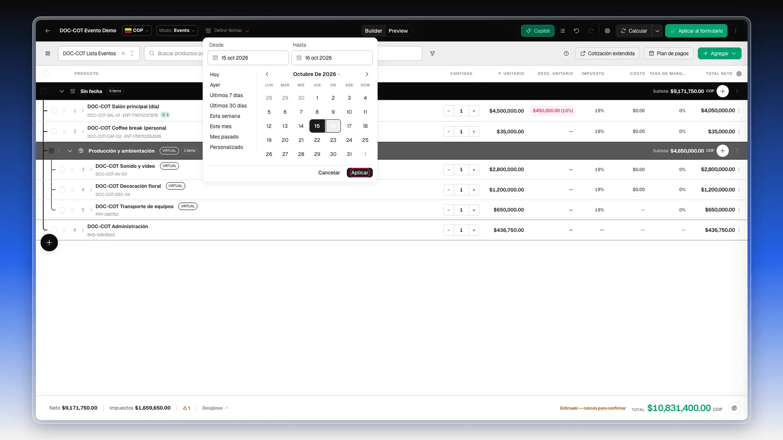
Task: Check DOC-COT Salón principal row checkbox
Action: click(54, 111)
